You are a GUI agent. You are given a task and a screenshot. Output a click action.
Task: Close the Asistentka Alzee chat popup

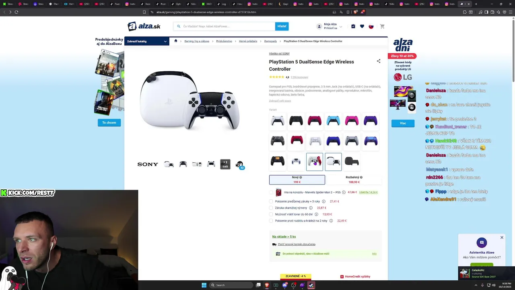click(x=502, y=238)
